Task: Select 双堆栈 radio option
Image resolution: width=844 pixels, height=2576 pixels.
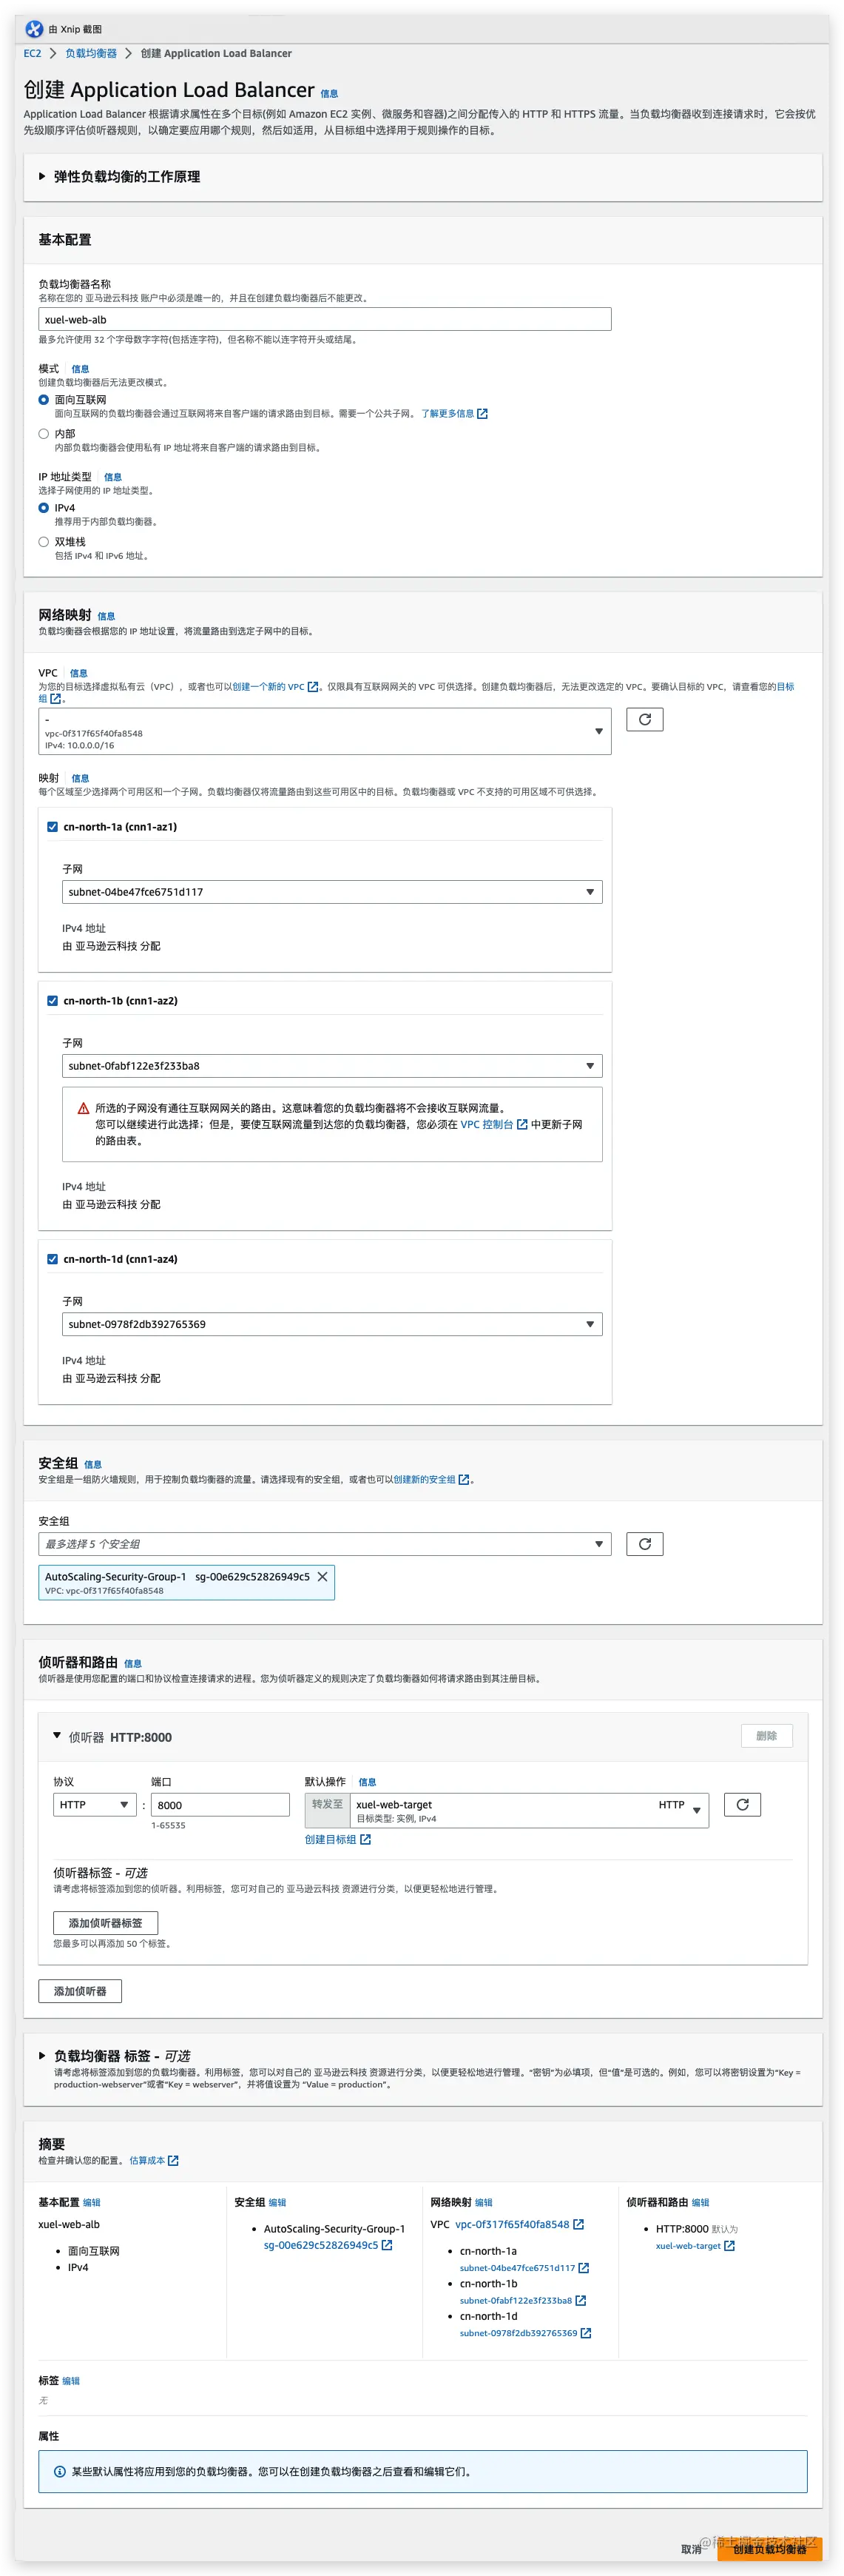Action: (x=44, y=542)
